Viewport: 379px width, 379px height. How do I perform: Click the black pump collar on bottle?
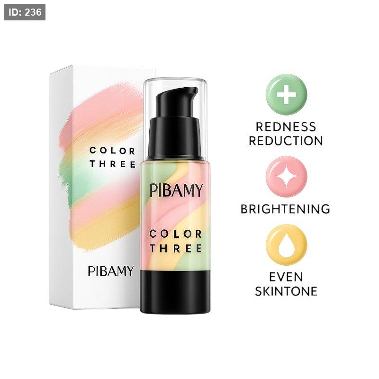(x=175, y=139)
